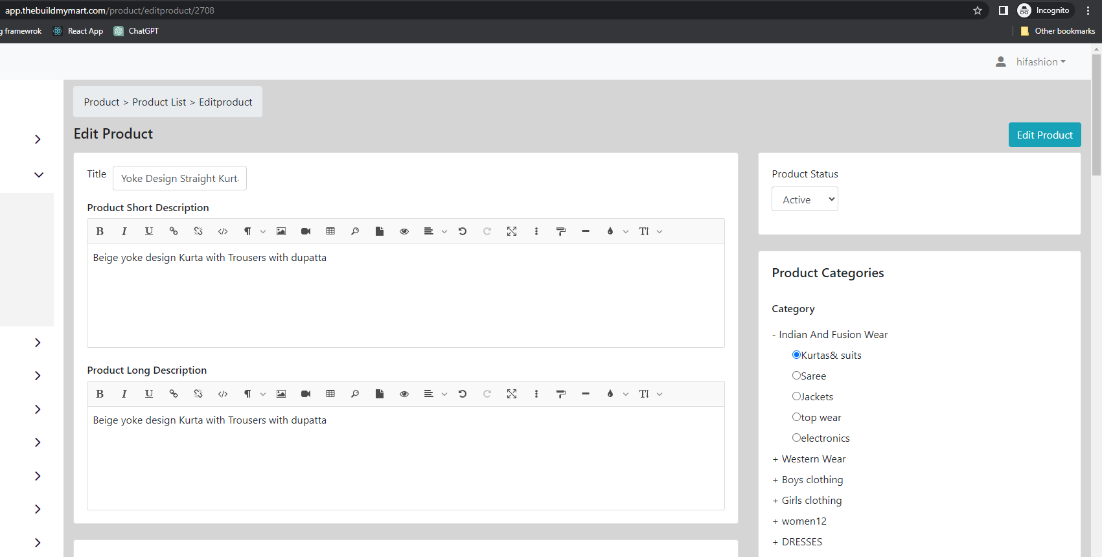Bookmark this page with the star icon
The height and width of the screenshot is (557, 1102).
[x=978, y=10]
